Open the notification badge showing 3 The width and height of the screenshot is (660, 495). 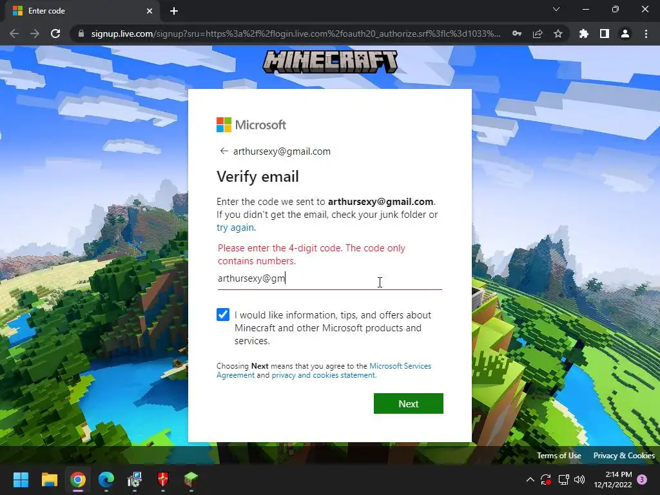click(x=642, y=480)
